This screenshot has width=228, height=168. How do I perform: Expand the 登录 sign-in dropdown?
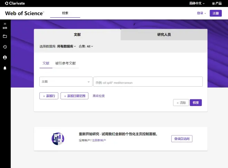(x=201, y=13)
